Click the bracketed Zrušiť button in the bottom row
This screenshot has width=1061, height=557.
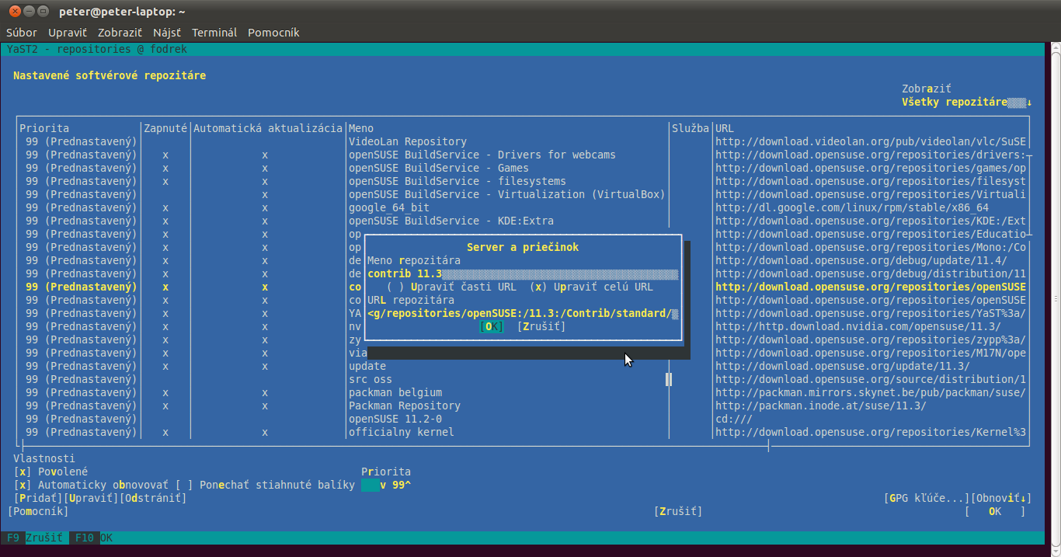coord(678,511)
